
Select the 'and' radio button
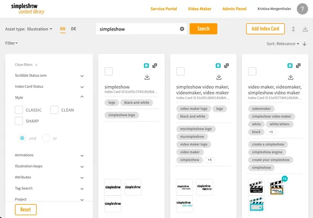pos(22,138)
